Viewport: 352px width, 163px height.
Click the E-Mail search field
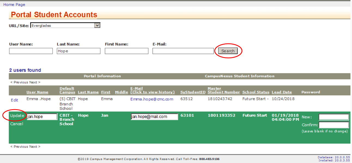[183, 51]
